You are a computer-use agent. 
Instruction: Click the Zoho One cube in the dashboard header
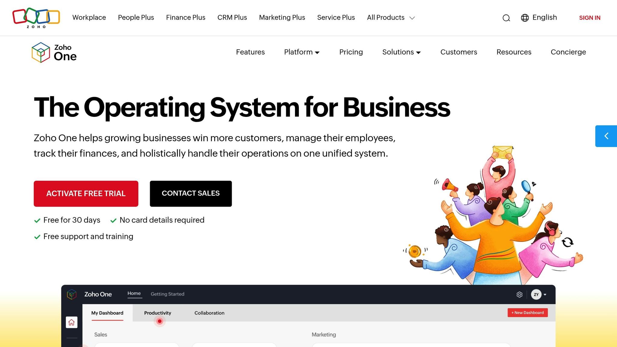pyautogui.click(x=72, y=294)
